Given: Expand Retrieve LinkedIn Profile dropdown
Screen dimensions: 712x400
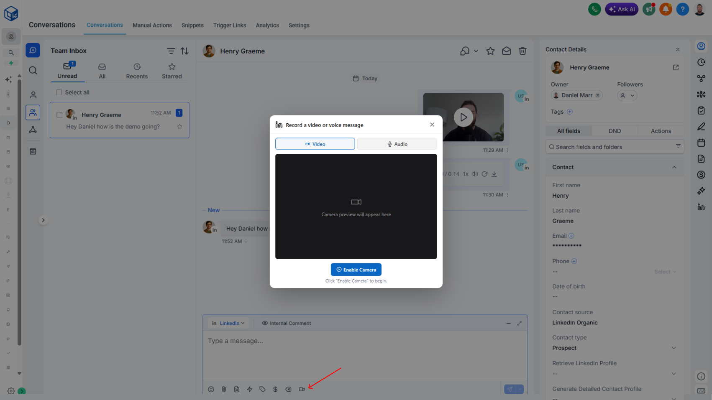Looking at the screenshot, I should pos(614,373).
